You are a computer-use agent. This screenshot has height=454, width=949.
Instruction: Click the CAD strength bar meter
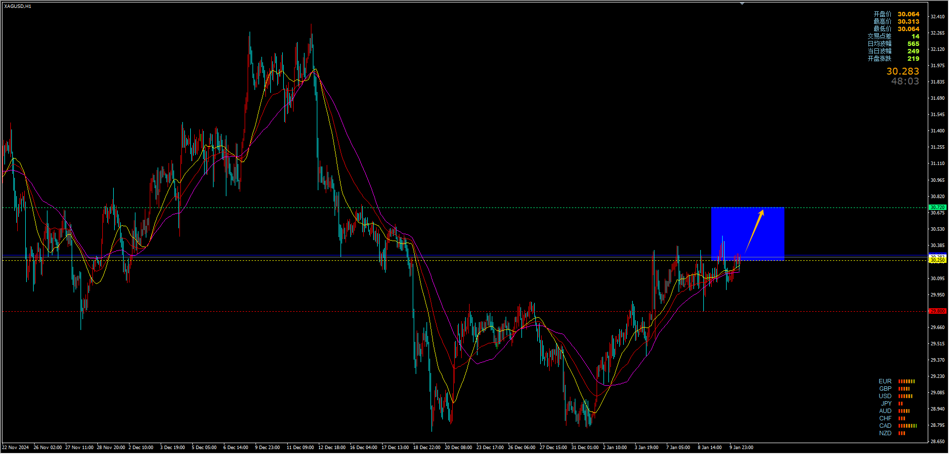[x=907, y=426]
